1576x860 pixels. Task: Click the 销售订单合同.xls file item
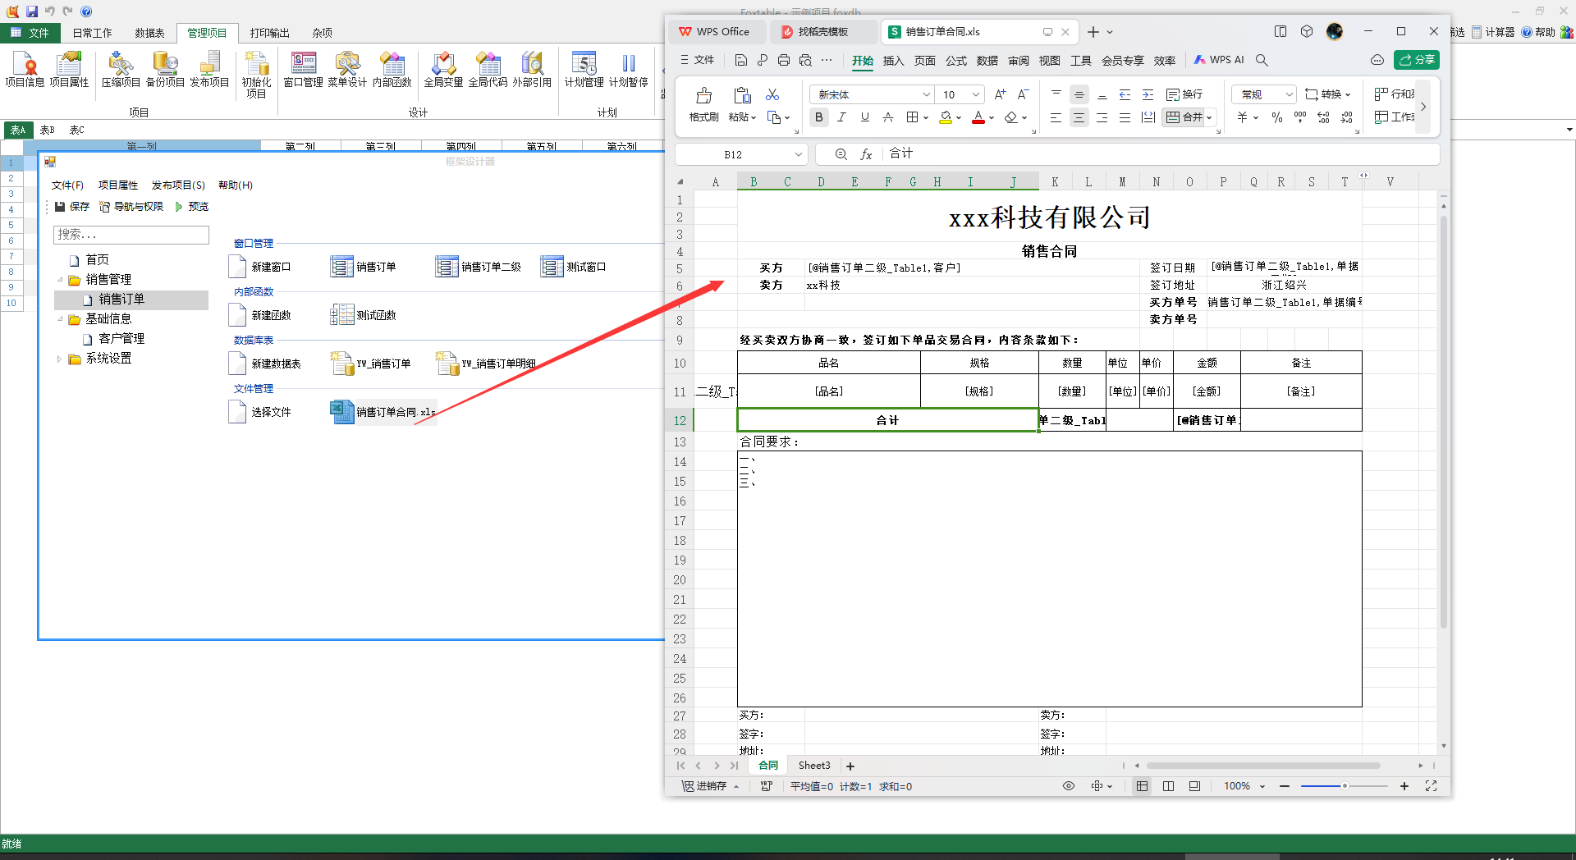[x=383, y=412]
